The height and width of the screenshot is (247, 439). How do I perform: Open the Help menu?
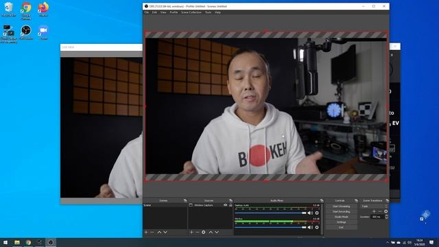[x=217, y=12]
